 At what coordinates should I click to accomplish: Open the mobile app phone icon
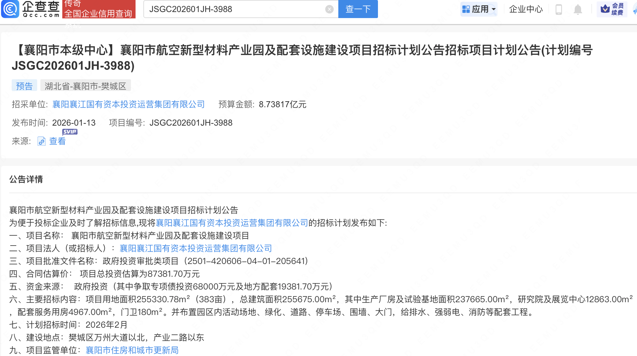pos(559,9)
